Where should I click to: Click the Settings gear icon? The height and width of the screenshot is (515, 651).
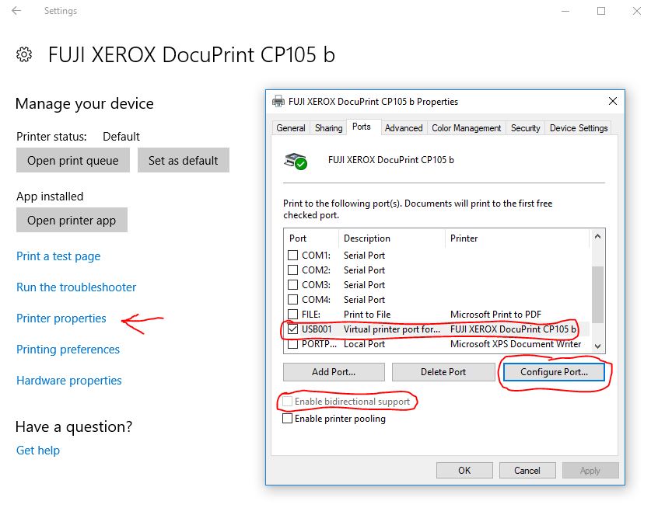click(23, 54)
